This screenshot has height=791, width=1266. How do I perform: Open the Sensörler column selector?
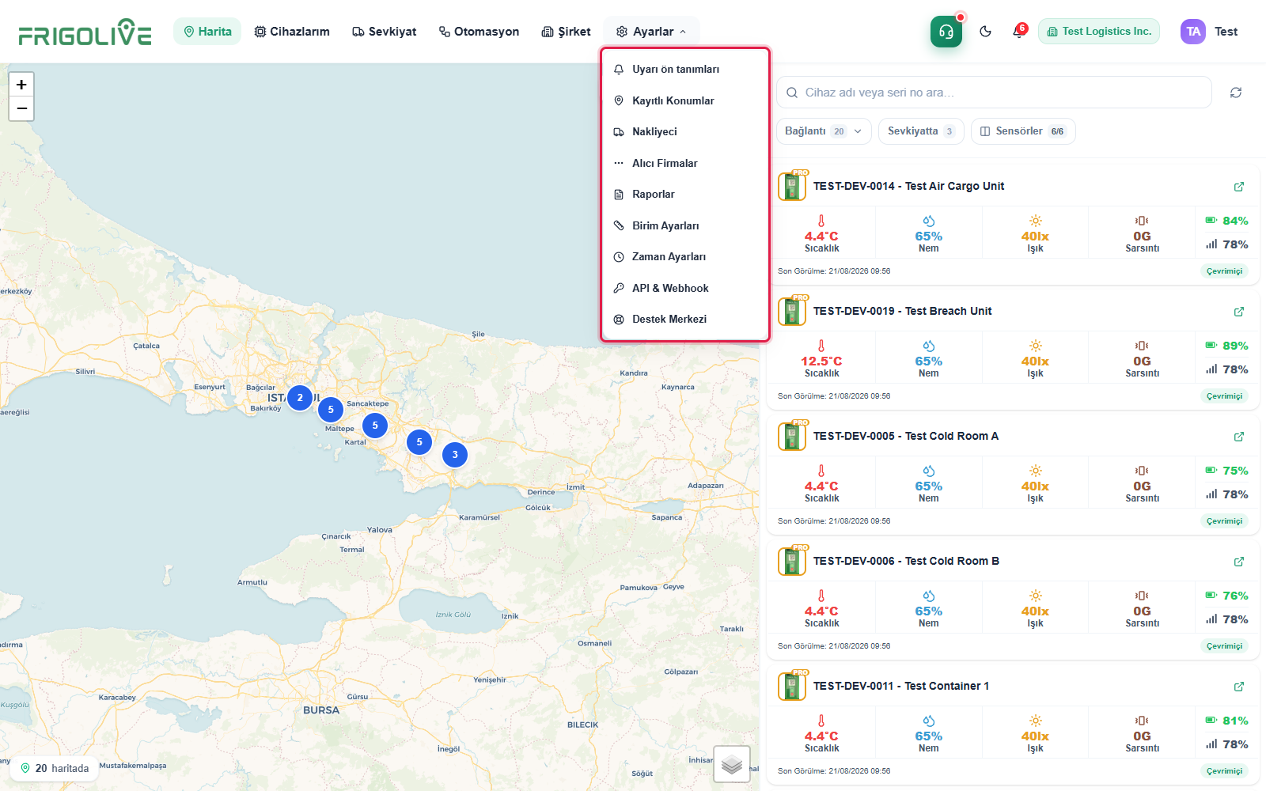click(1023, 131)
